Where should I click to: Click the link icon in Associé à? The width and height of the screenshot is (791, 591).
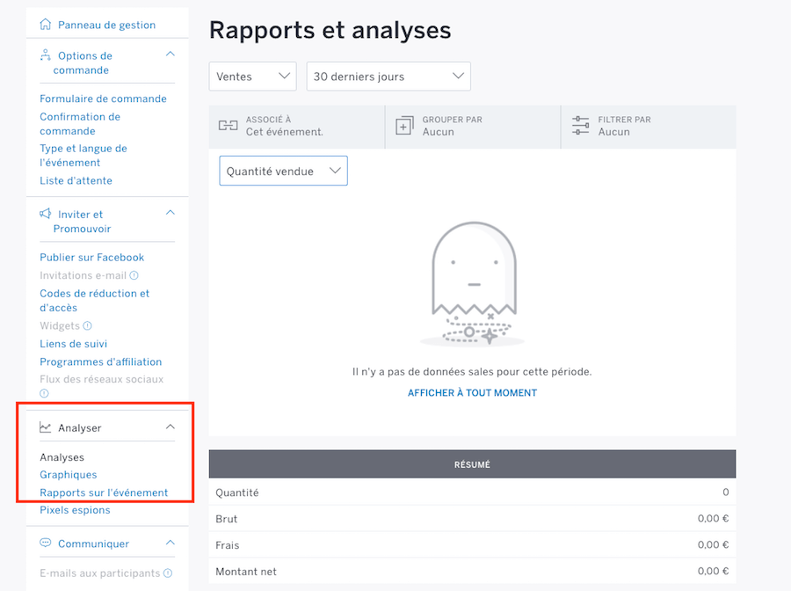(x=228, y=126)
